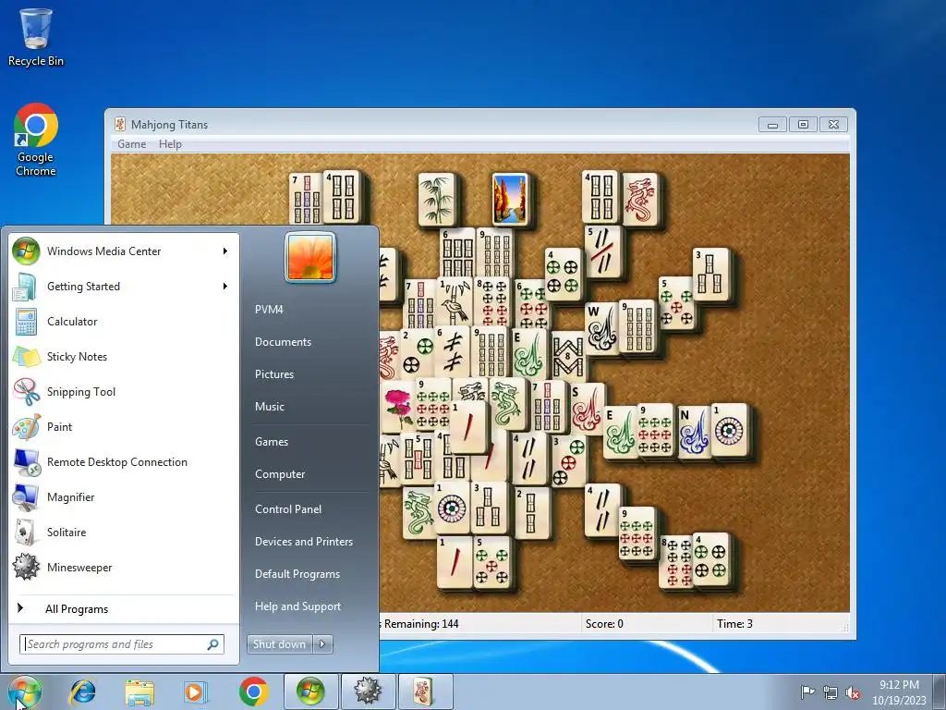The image size is (946, 710).
Task: Select the bamboo plant tile on the top row
Action: point(437,200)
